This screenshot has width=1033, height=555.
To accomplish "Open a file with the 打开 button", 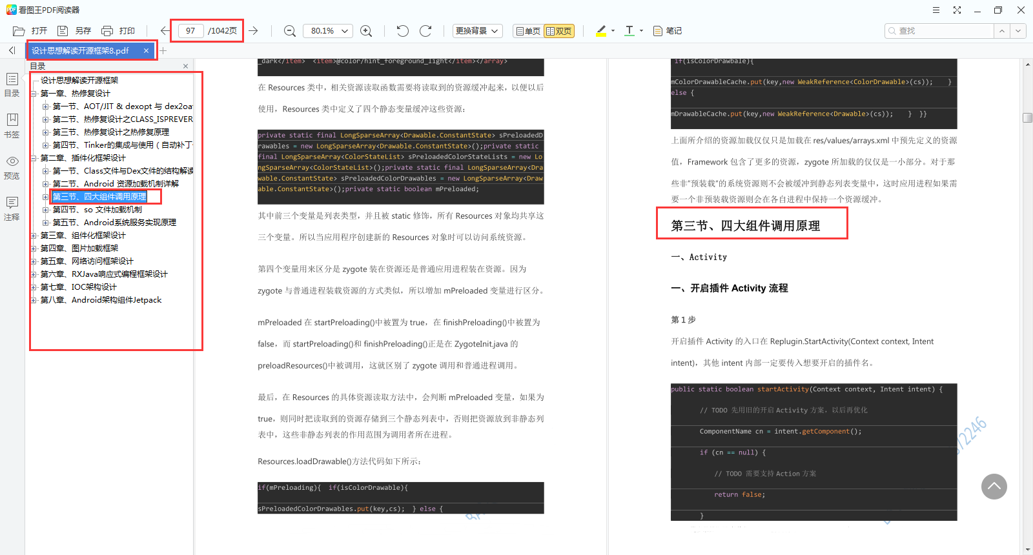I will point(30,30).
